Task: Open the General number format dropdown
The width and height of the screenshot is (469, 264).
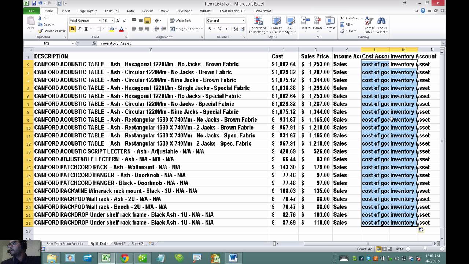Action: [x=243, y=21]
